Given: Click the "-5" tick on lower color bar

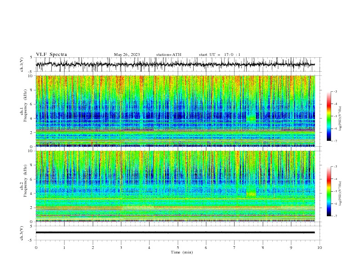Looking at the screenshot, I should point(335,191).
